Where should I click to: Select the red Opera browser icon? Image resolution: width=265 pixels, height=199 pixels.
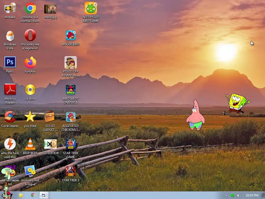[x=30, y=35]
